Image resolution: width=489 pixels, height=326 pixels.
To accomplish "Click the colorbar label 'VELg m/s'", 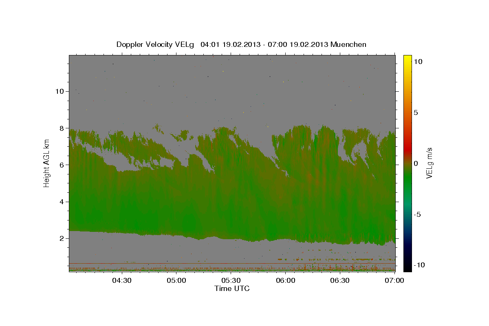I will [x=429, y=163].
